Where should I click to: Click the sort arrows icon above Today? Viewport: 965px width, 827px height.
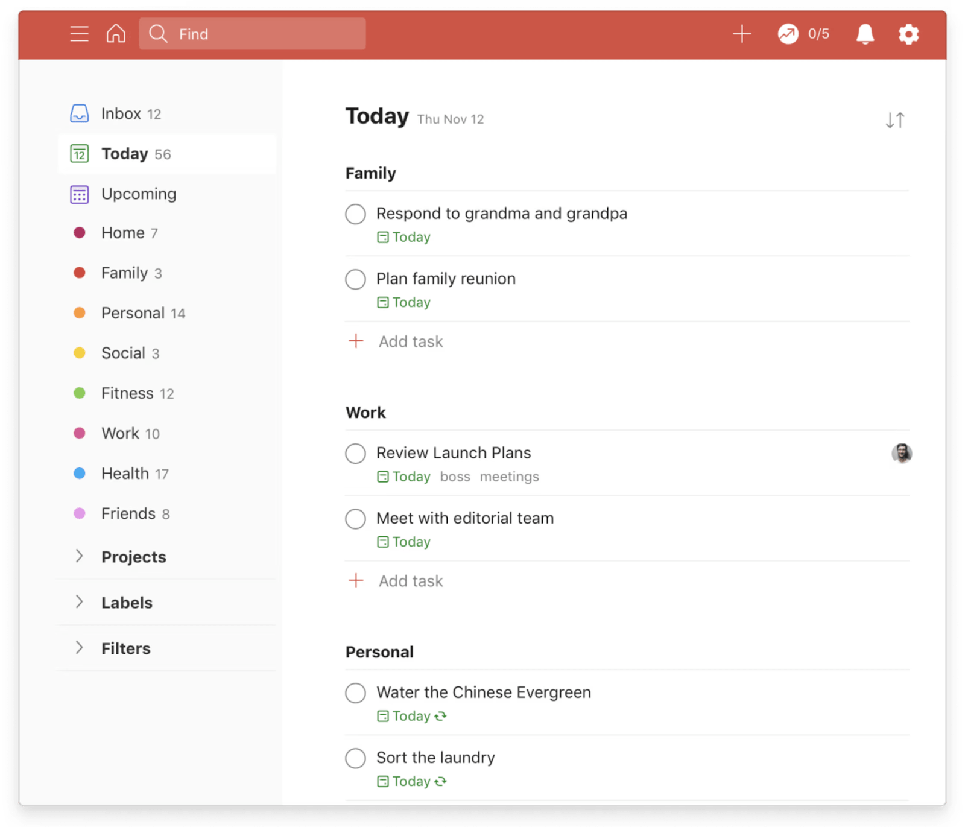point(895,119)
